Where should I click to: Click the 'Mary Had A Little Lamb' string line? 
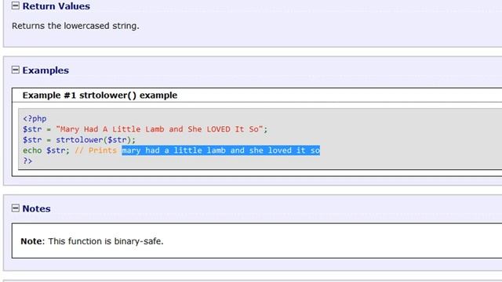[x=145, y=129]
